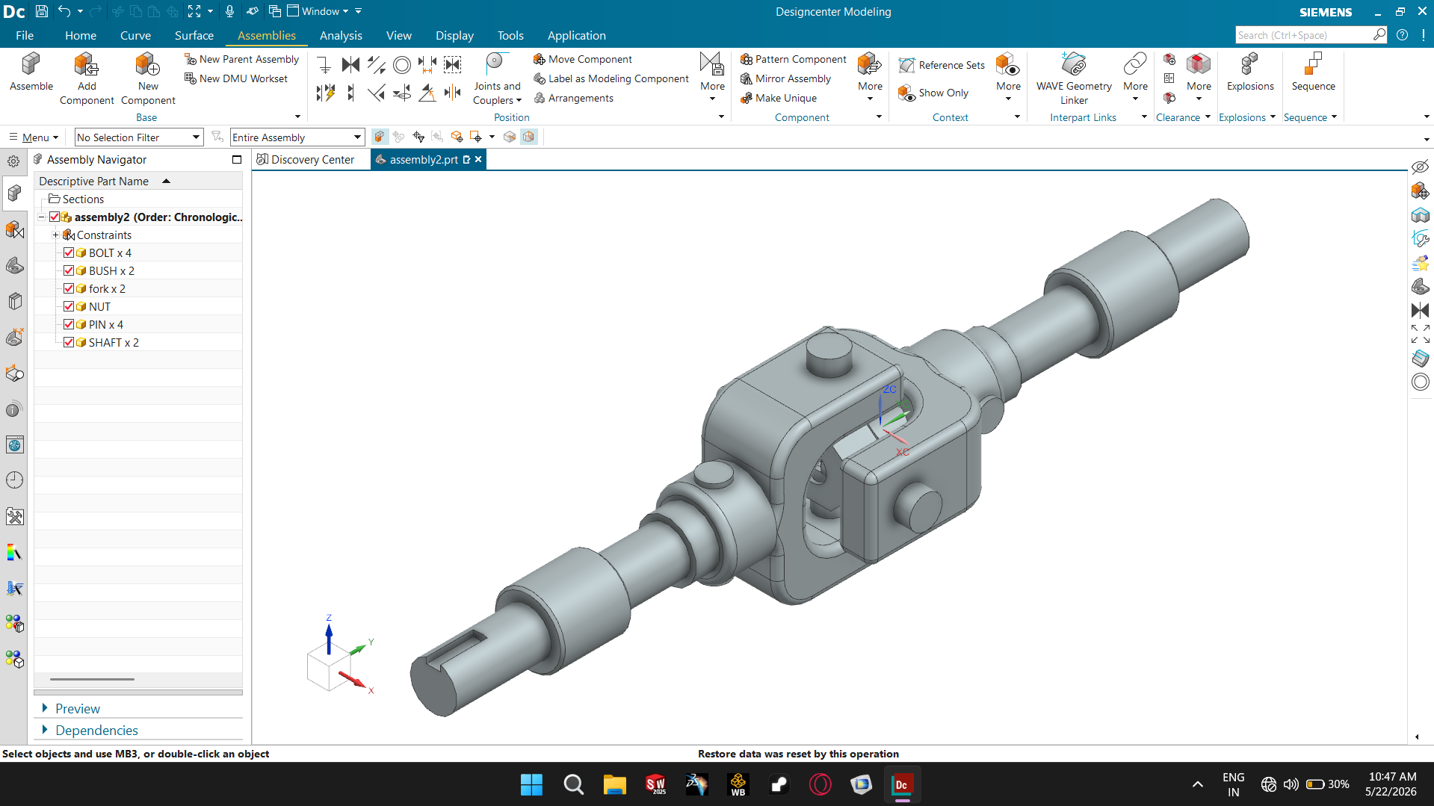Click Label as Modeling Component
Image resolution: width=1434 pixels, height=806 pixels.
tap(611, 78)
